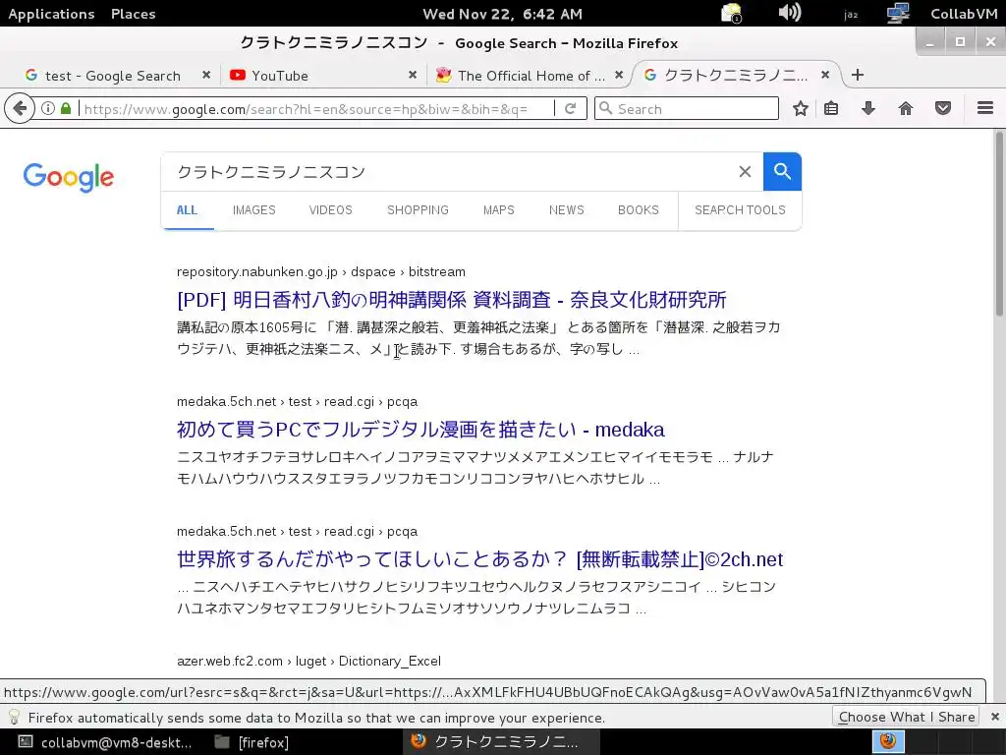Click repository.nabunken.go.jp breadcrumb text
Screen dimensions: 1006x755
click(x=256, y=271)
